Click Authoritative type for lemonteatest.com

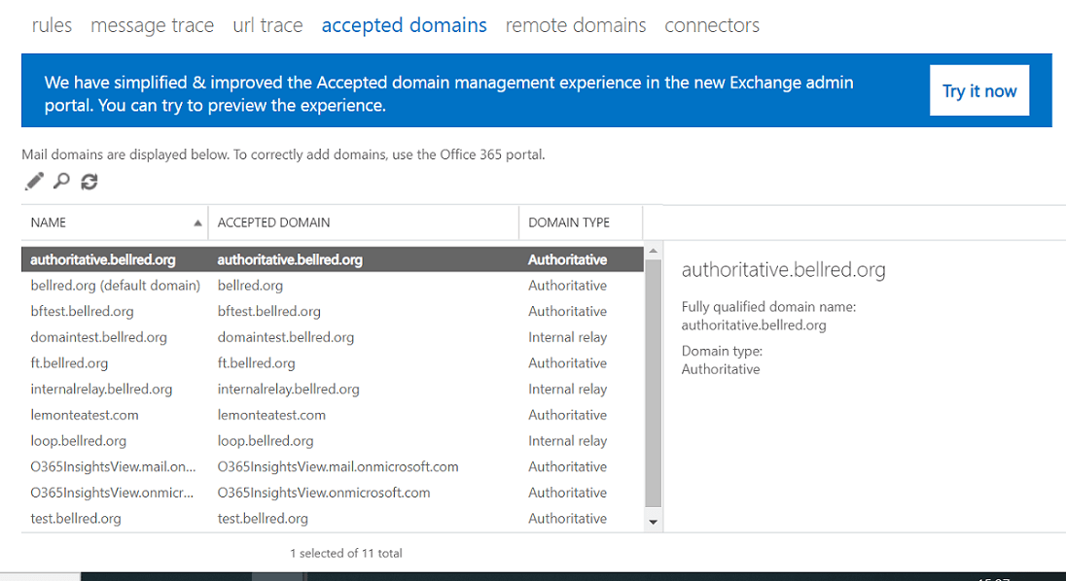tap(568, 415)
